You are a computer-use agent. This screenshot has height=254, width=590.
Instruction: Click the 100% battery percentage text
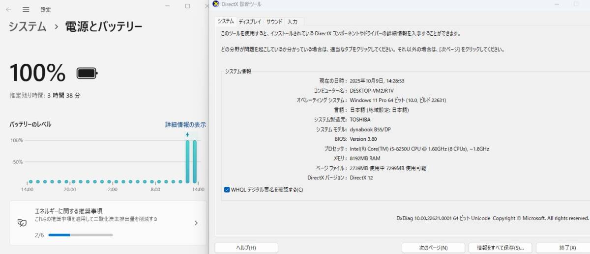(37, 74)
